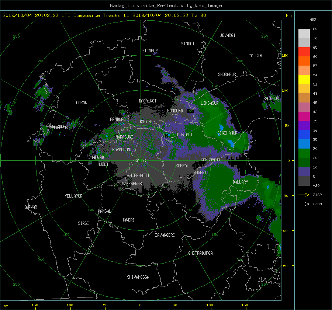Click the GOKAK city label
This screenshot has height=310, width=332.
(x=82, y=103)
